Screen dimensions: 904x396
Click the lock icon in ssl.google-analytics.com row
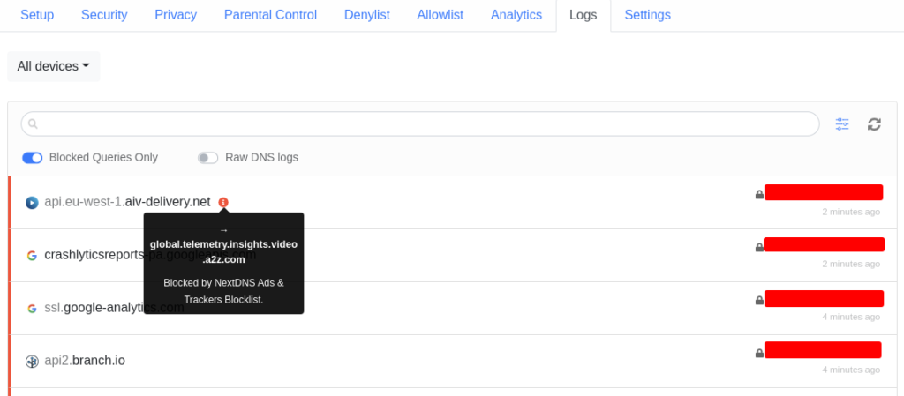[759, 300]
